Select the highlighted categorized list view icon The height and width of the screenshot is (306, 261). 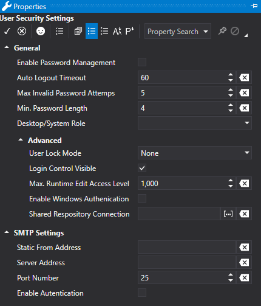point(92,31)
